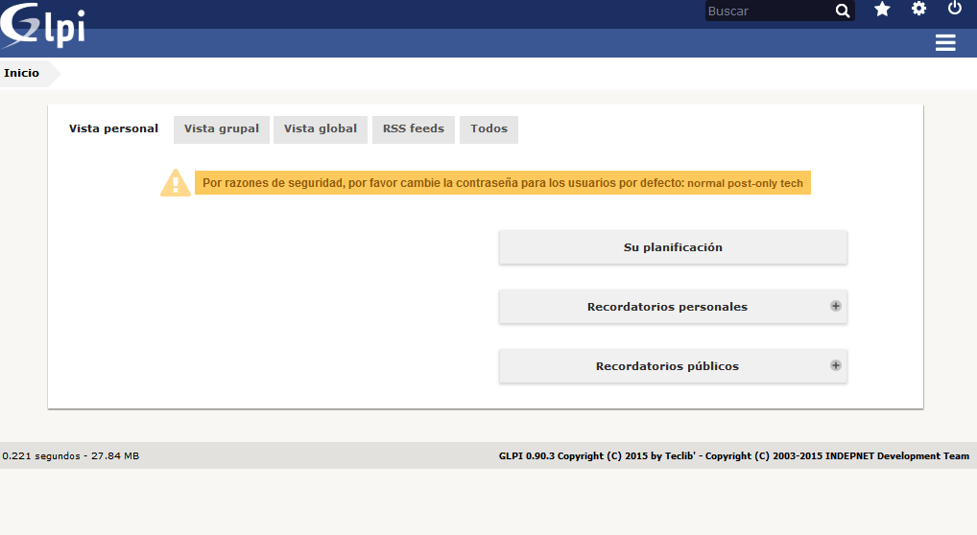Open preferences gear icon
The image size is (977, 535).
pyautogui.click(x=918, y=10)
